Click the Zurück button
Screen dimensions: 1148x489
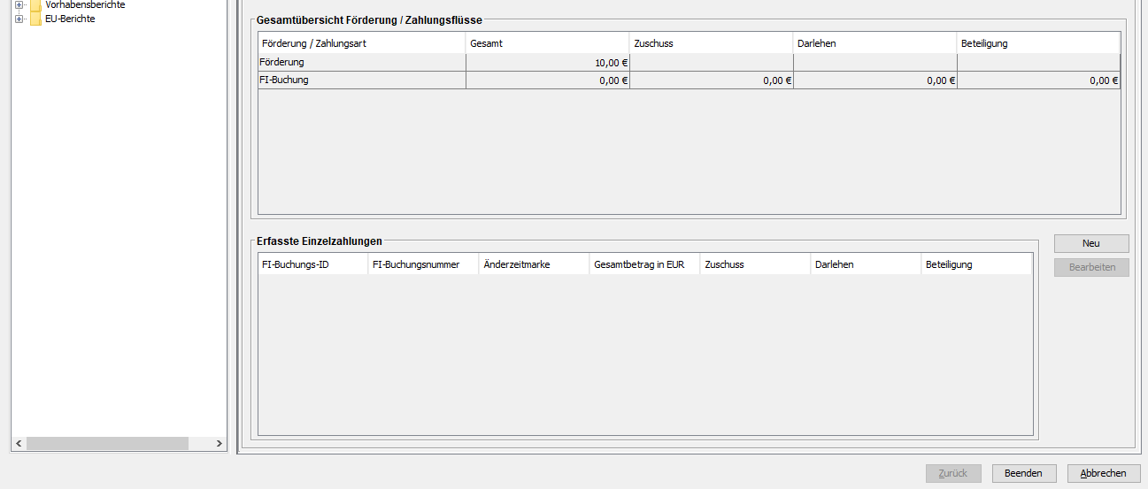[x=953, y=473]
